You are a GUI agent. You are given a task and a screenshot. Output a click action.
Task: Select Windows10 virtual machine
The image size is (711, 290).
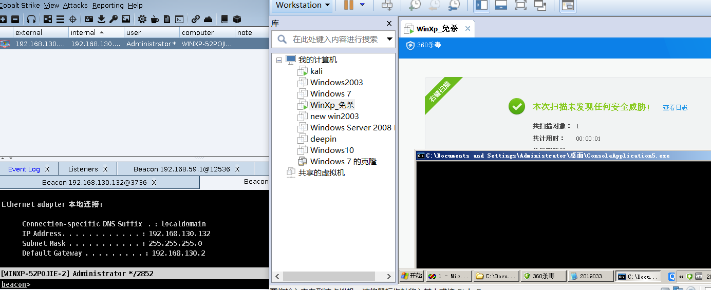332,150
